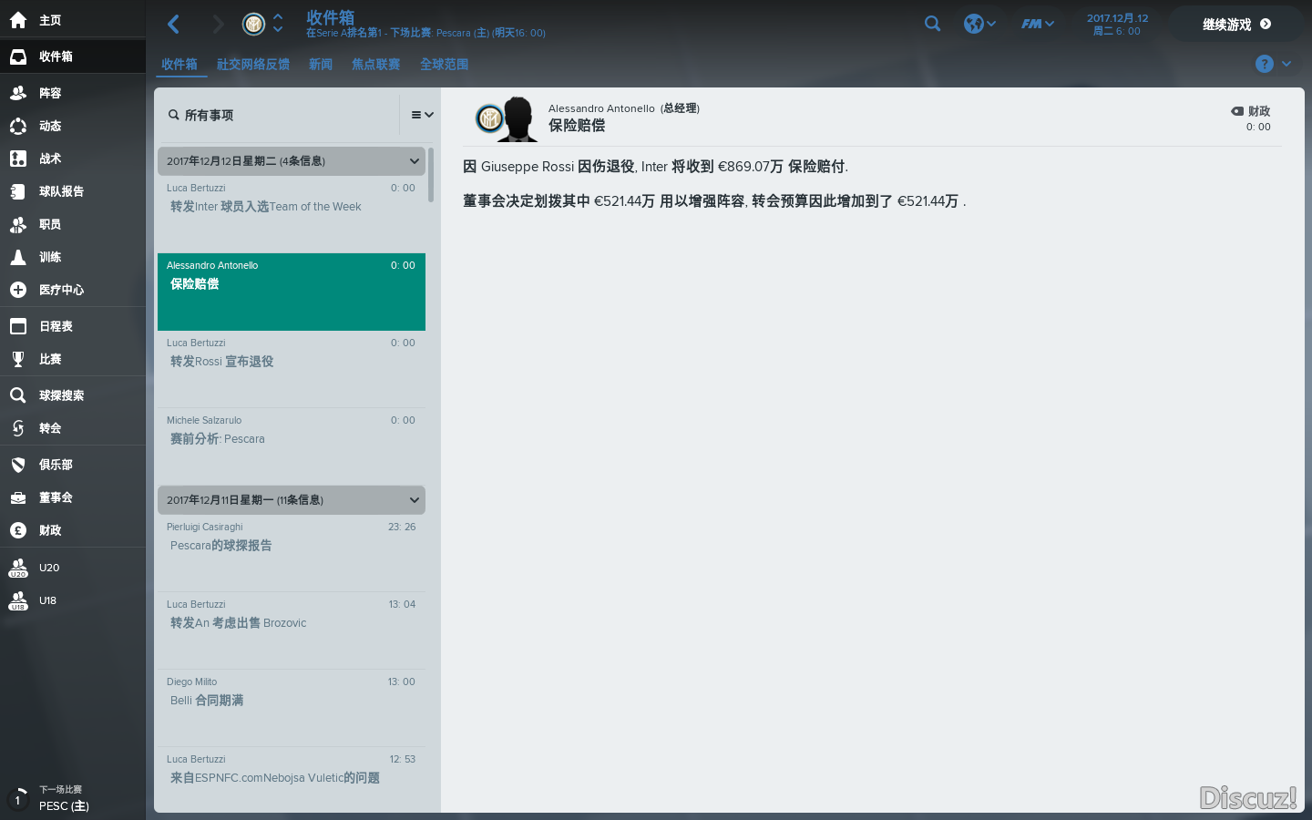Image resolution: width=1312 pixels, height=820 pixels.
Task: Select the 保险赔偿 message from Alessandro Antonello
Action: pyautogui.click(x=292, y=292)
